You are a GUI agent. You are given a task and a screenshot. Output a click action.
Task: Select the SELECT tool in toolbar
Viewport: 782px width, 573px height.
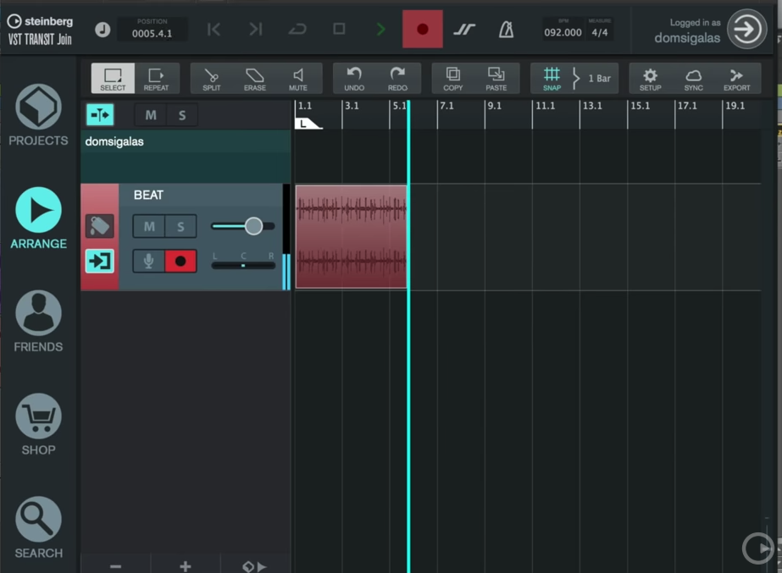point(113,78)
